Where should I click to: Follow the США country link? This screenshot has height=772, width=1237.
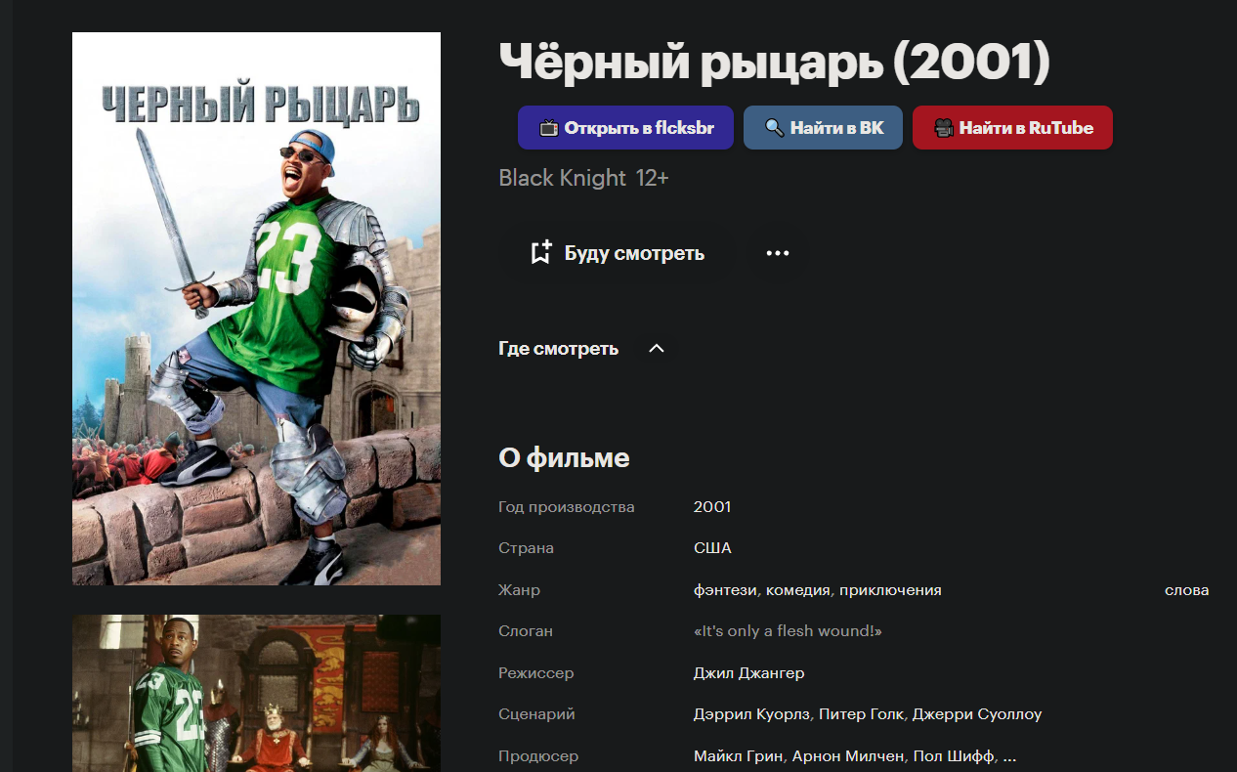[x=712, y=548]
